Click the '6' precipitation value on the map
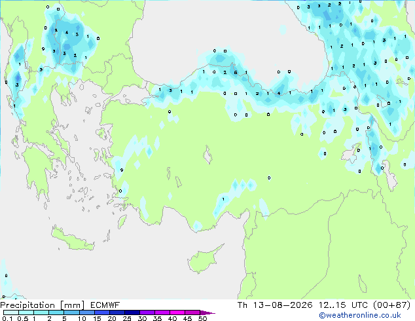The width and height of the screenshot is (415, 321). (235, 72)
